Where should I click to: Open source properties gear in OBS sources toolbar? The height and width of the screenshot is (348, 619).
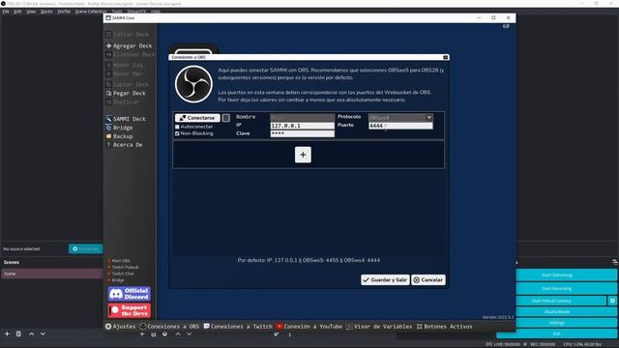[164, 334]
